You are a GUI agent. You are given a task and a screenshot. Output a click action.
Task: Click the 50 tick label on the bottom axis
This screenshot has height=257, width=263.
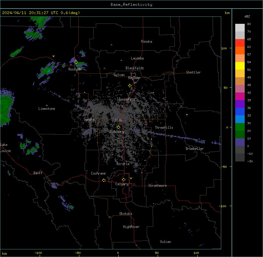pyautogui.click(x=157, y=253)
